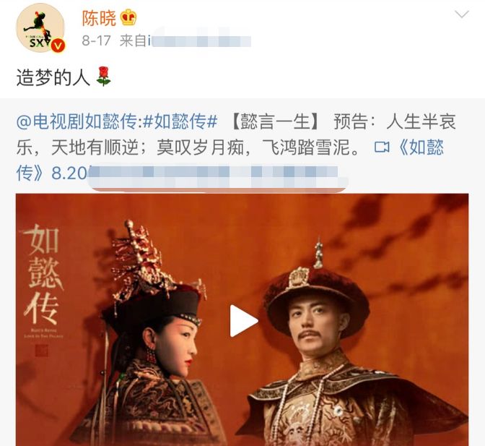Open 陈晓's profile avatar
Screen dimensions: 485x446
40,28
